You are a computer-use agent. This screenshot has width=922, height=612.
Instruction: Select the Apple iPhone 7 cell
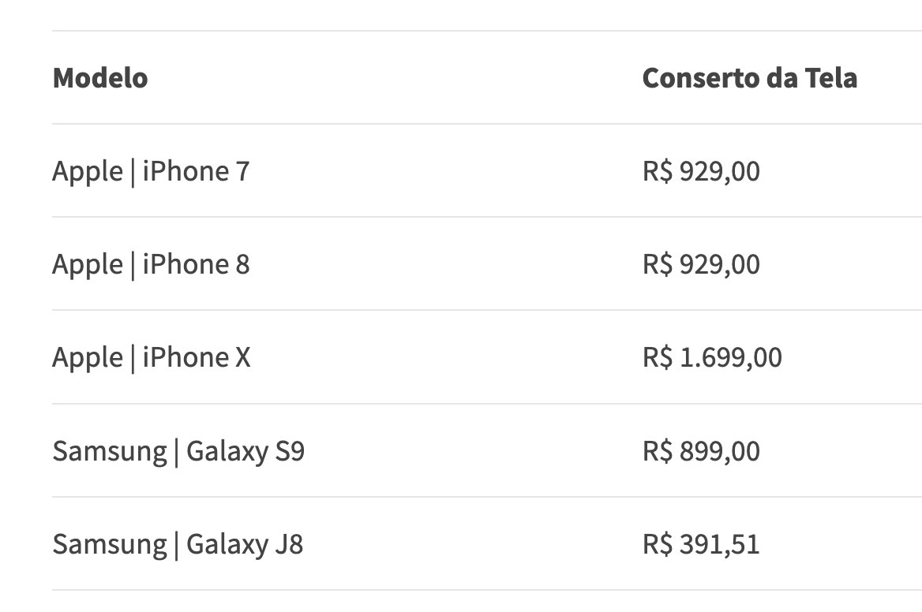pos(151,171)
